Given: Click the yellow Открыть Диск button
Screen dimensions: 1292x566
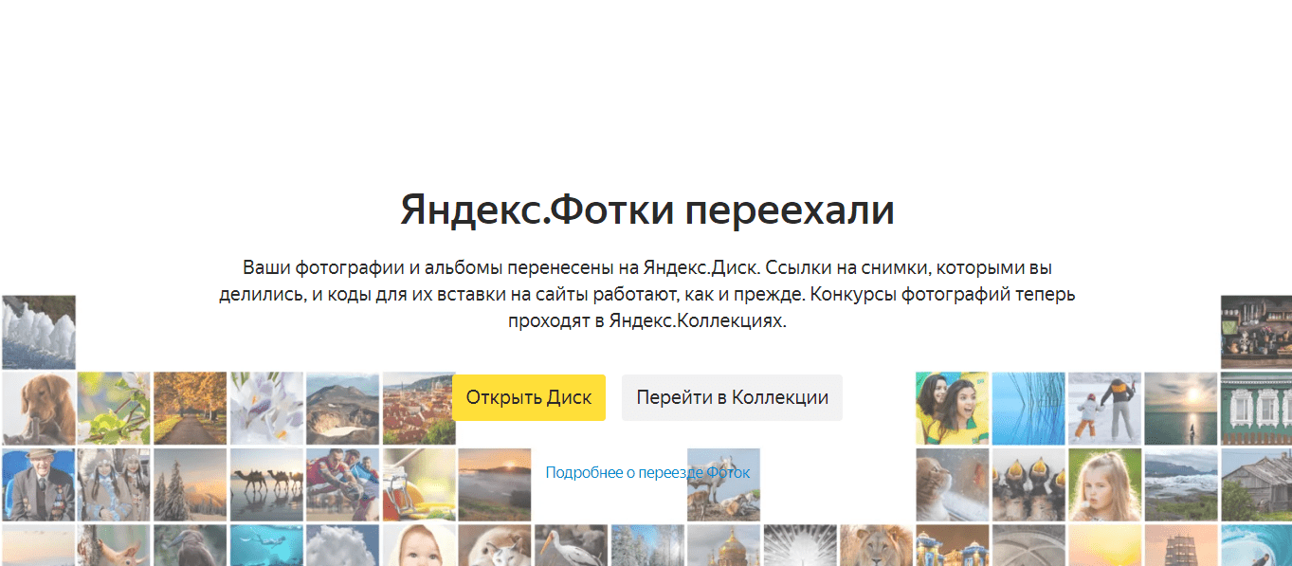Looking at the screenshot, I should 528,397.
